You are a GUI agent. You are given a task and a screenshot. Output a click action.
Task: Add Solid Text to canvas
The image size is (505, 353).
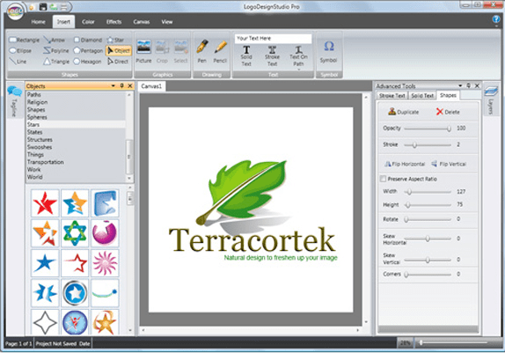(x=246, y=56)
